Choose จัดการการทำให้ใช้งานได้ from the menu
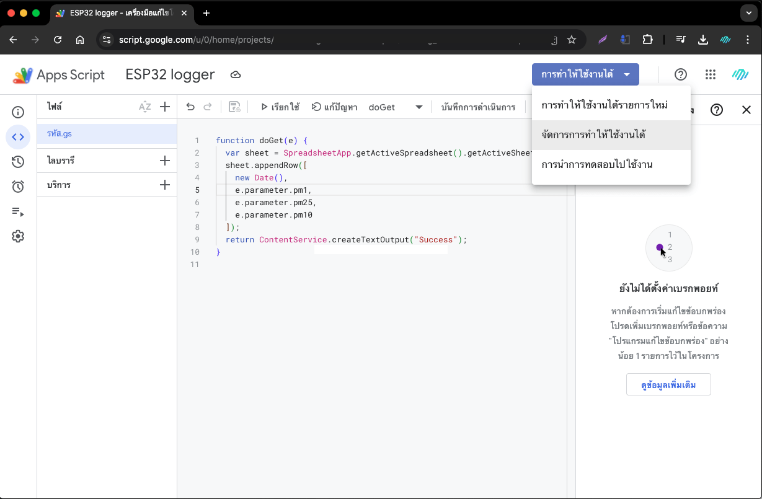The width and height of the screenshot is (762, 499). click(593, 135)
